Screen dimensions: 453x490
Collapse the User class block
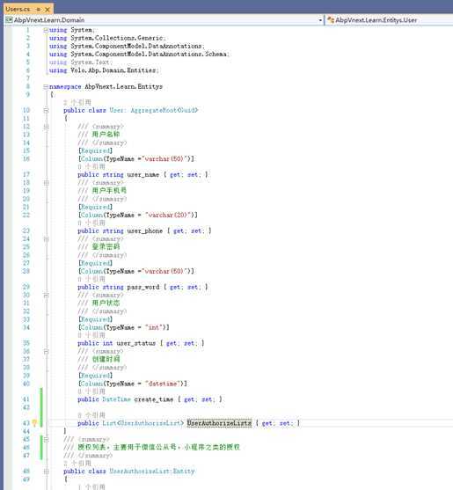[x=47, y=110]
